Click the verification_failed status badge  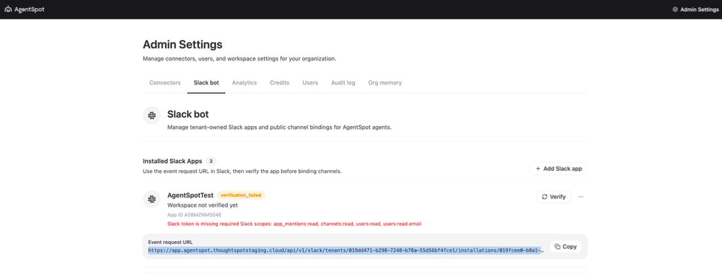(x=241, y=195)
